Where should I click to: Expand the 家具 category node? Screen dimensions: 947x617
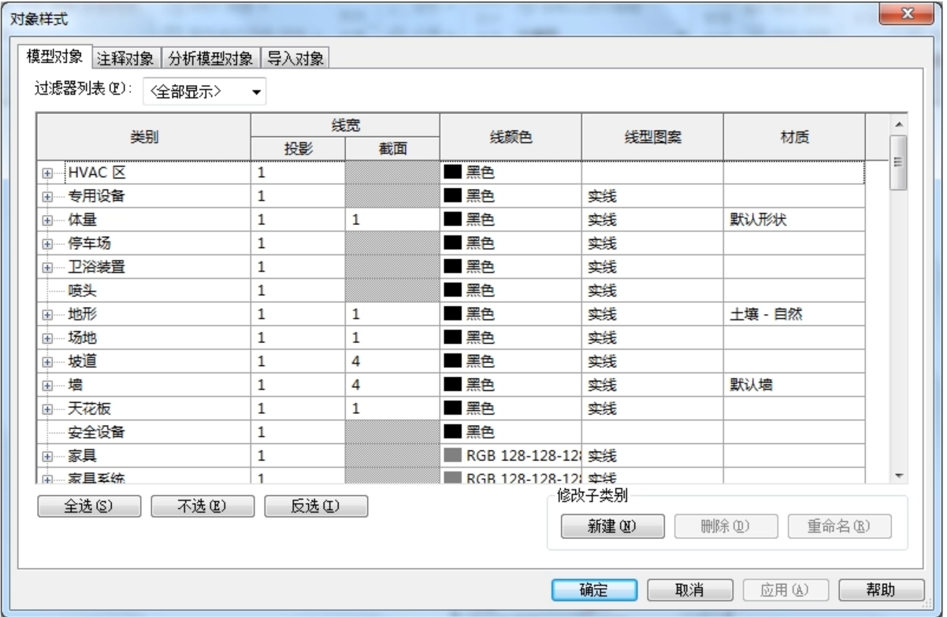point(47,455)
